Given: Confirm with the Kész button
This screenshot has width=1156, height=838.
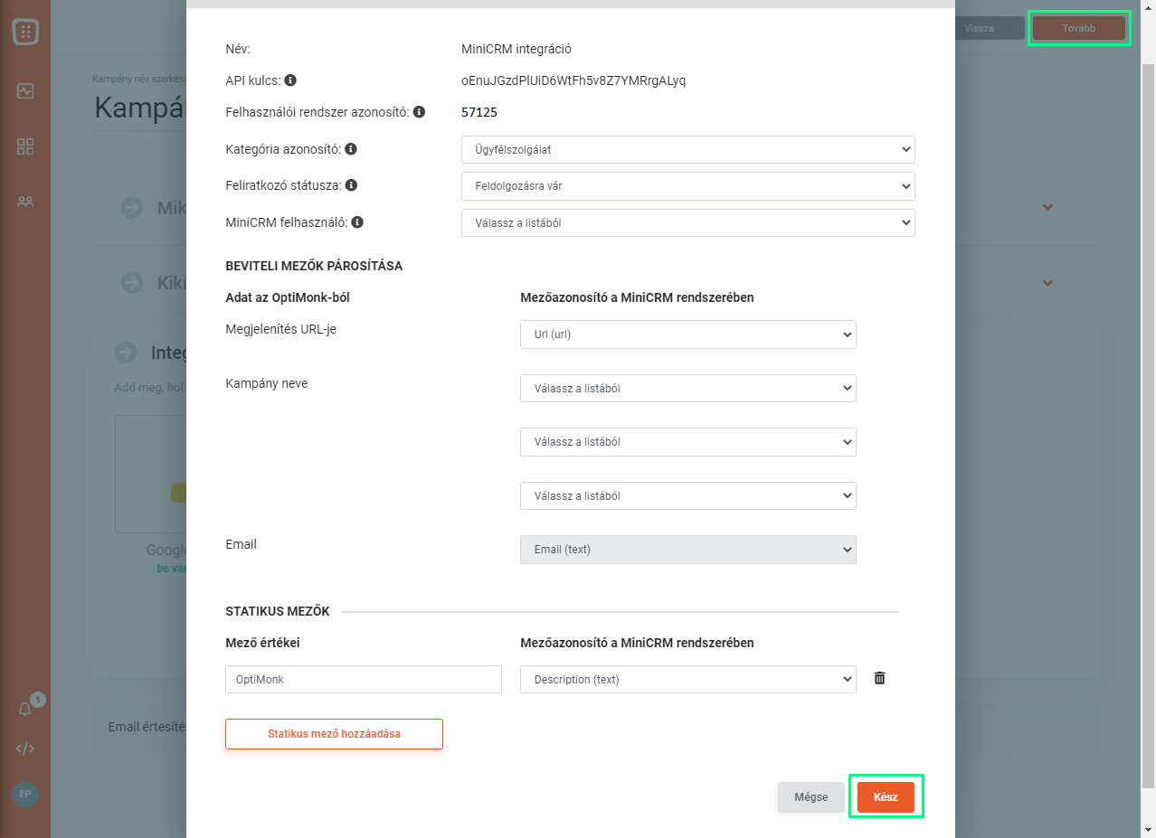Looking at the screenshot, I should click(x=886, y=797).
